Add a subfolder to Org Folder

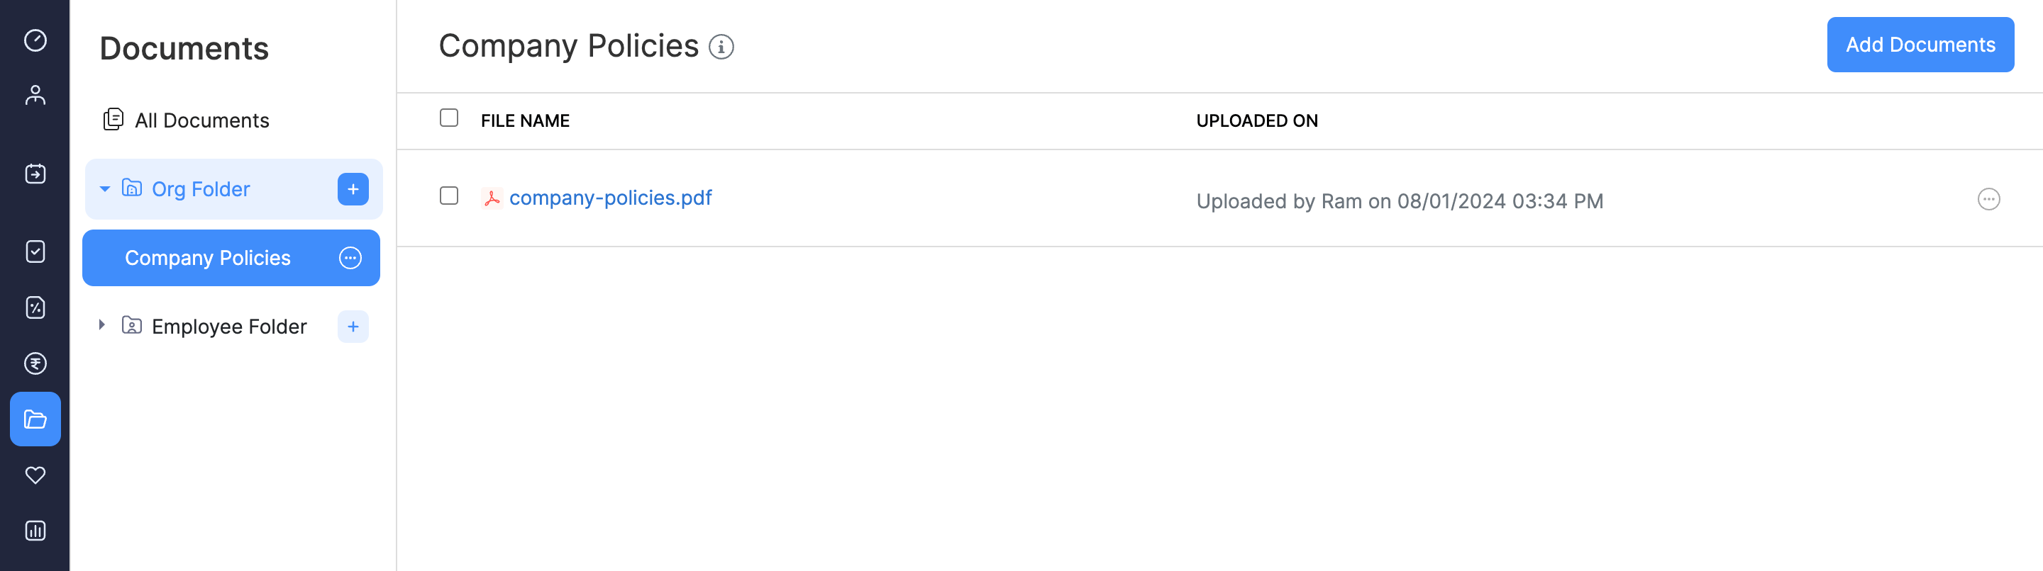(353, 189)
